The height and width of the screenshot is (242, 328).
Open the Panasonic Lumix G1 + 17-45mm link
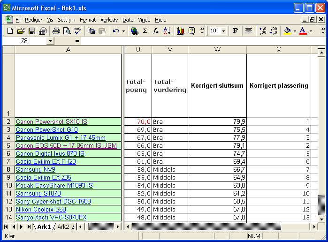pos(61,137)
